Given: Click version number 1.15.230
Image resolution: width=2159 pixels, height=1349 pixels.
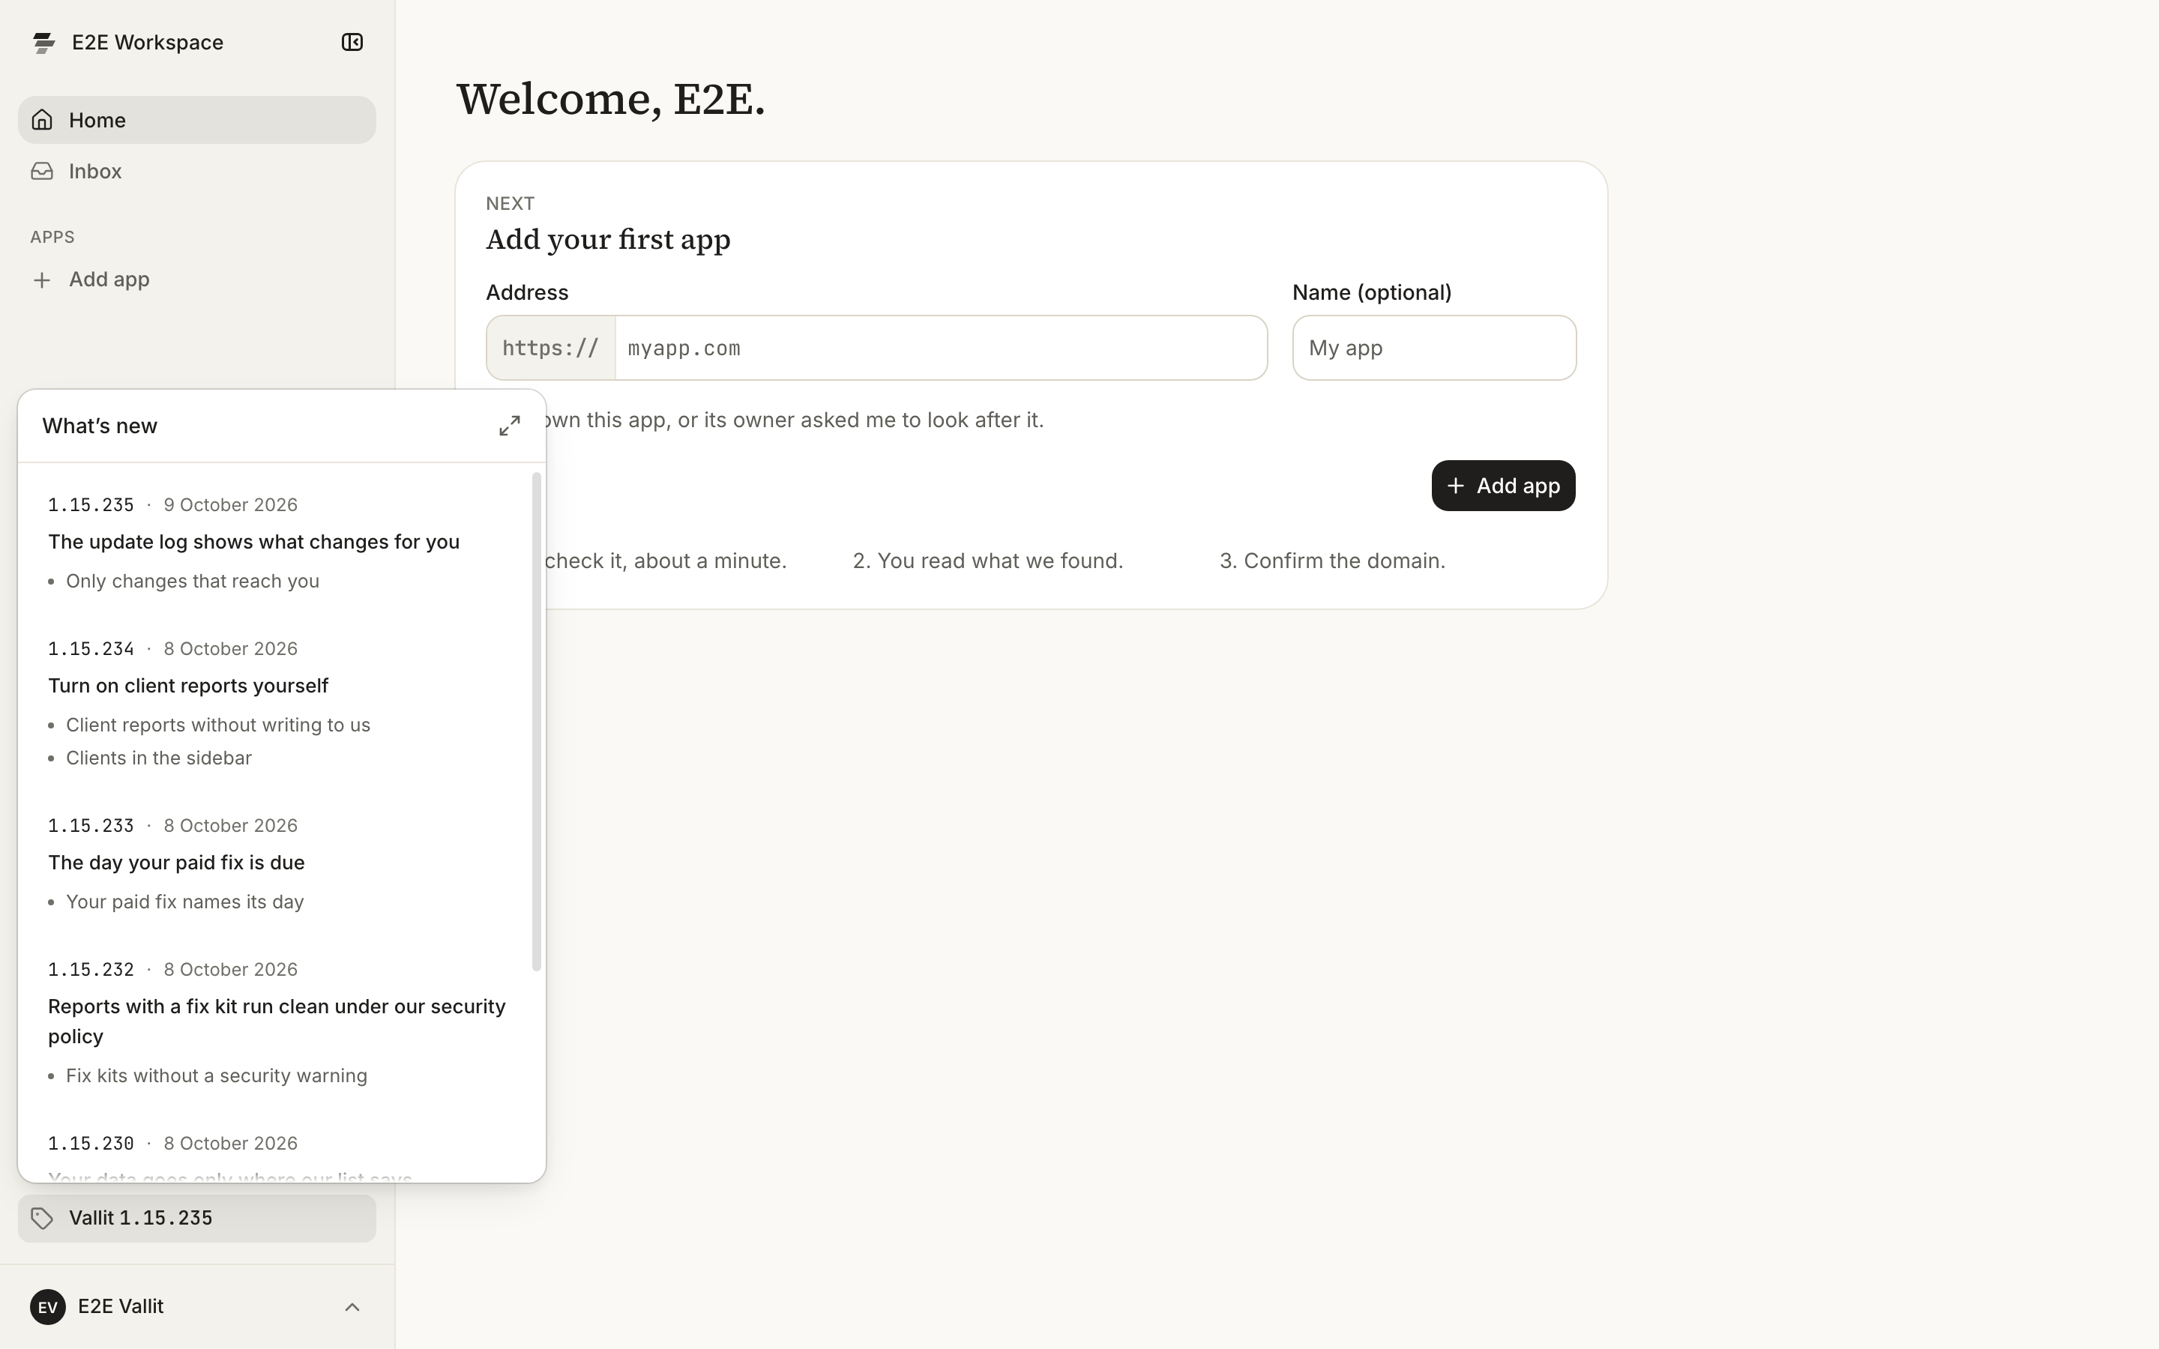Looking at the screenshot, I should 91,1143.
